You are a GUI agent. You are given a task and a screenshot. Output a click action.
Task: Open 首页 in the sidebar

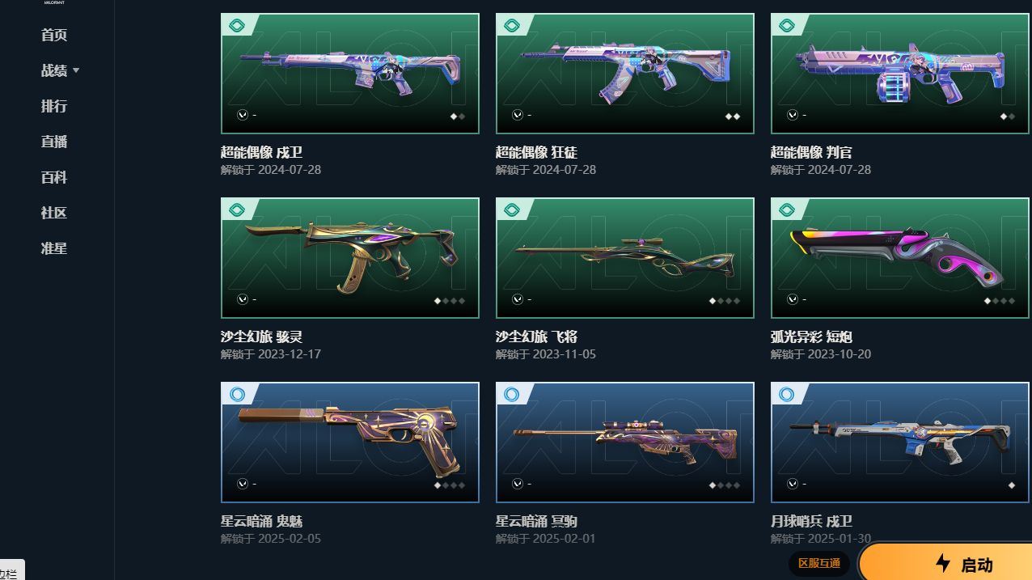54,35
